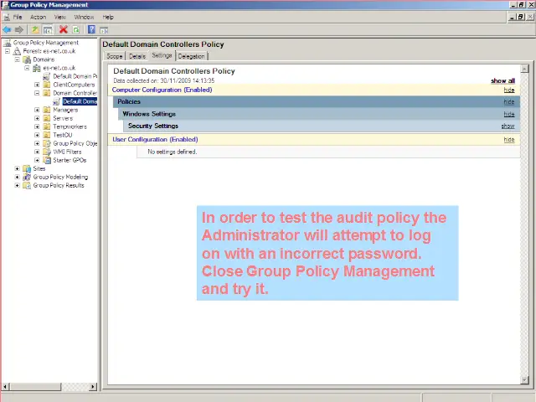536x402 pixels.
Task: Open the Action menu
Action: tap(38, 17)
